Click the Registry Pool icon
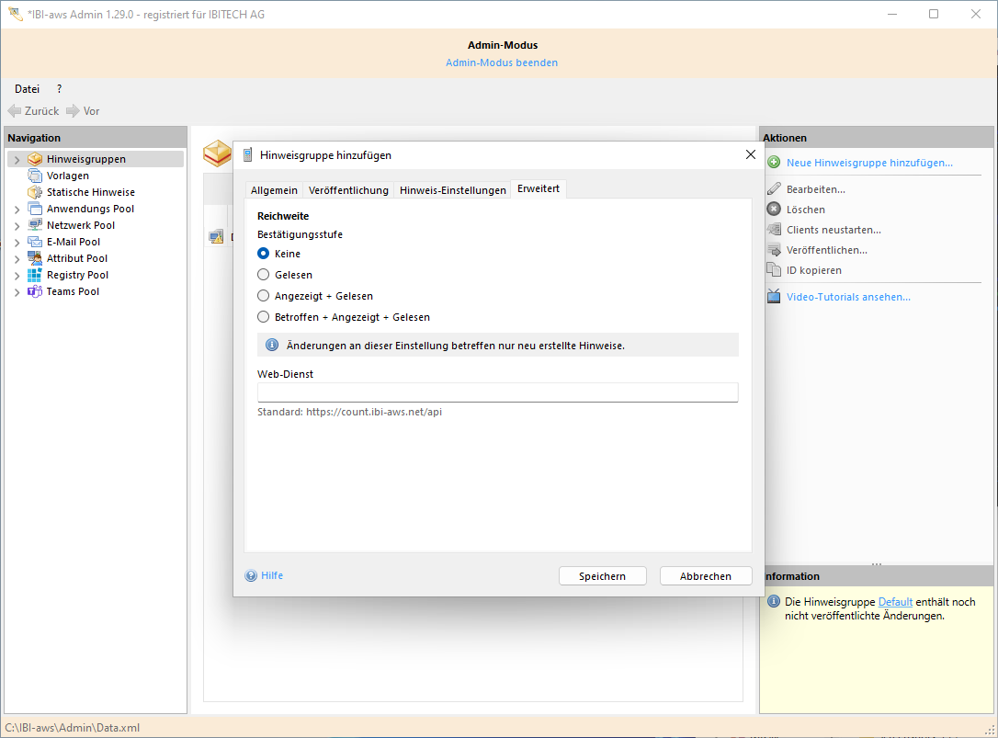The width and height of the screenshot is (998, 738). tap(35, 275)
